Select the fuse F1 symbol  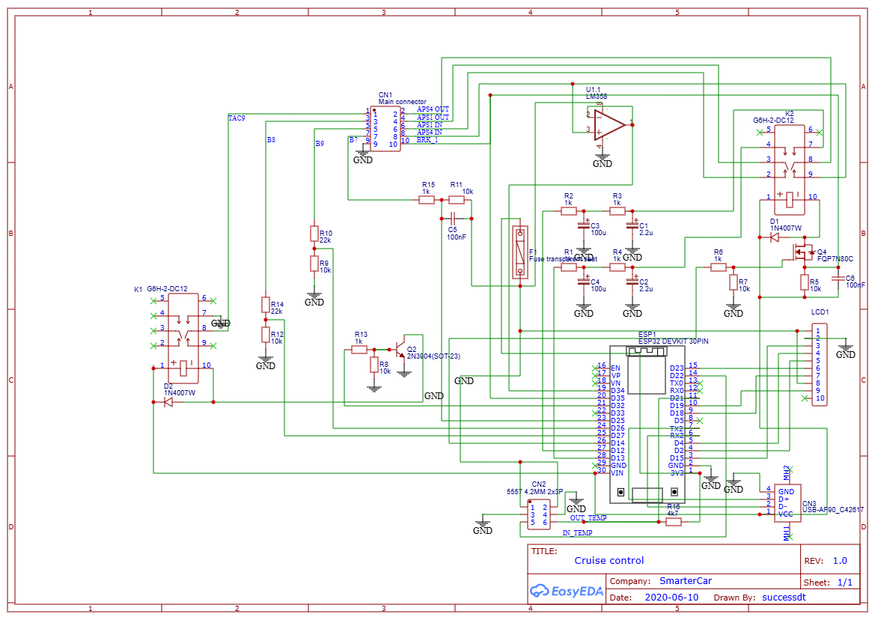click(519, 251)
